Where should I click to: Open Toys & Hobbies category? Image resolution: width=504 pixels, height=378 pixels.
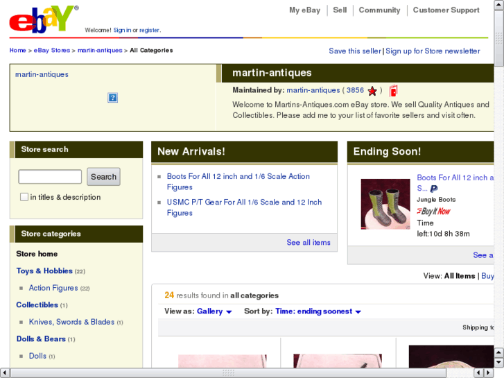(x=44, y=271)
